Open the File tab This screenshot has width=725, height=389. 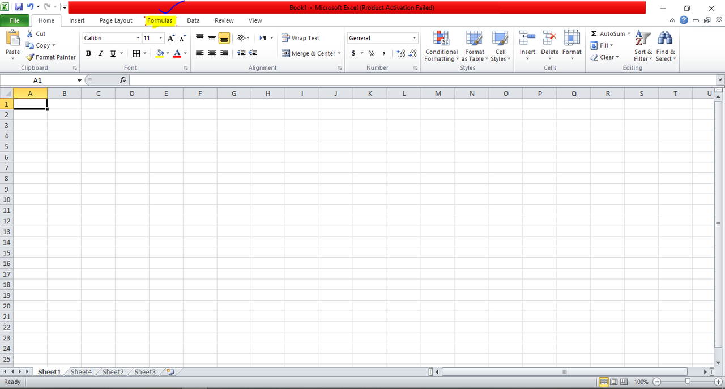pos(15,20)
